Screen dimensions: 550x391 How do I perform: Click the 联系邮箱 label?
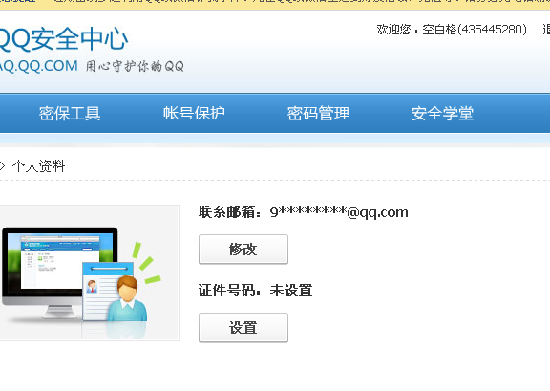click(230, 212)
